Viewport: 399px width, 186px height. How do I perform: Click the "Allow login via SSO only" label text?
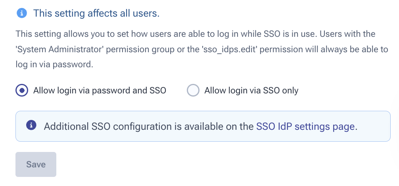pos(251,91)
